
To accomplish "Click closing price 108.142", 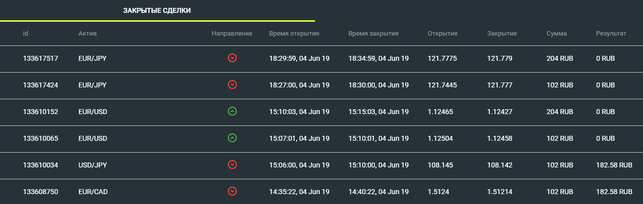I will pos(499,164).
